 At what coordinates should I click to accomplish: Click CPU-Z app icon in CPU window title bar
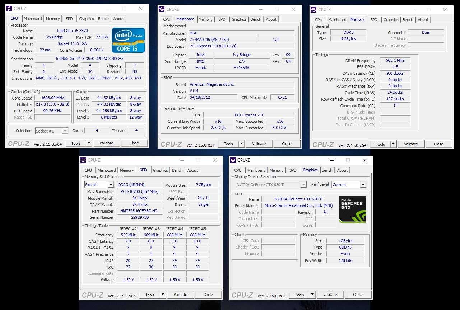pos(9,9)
